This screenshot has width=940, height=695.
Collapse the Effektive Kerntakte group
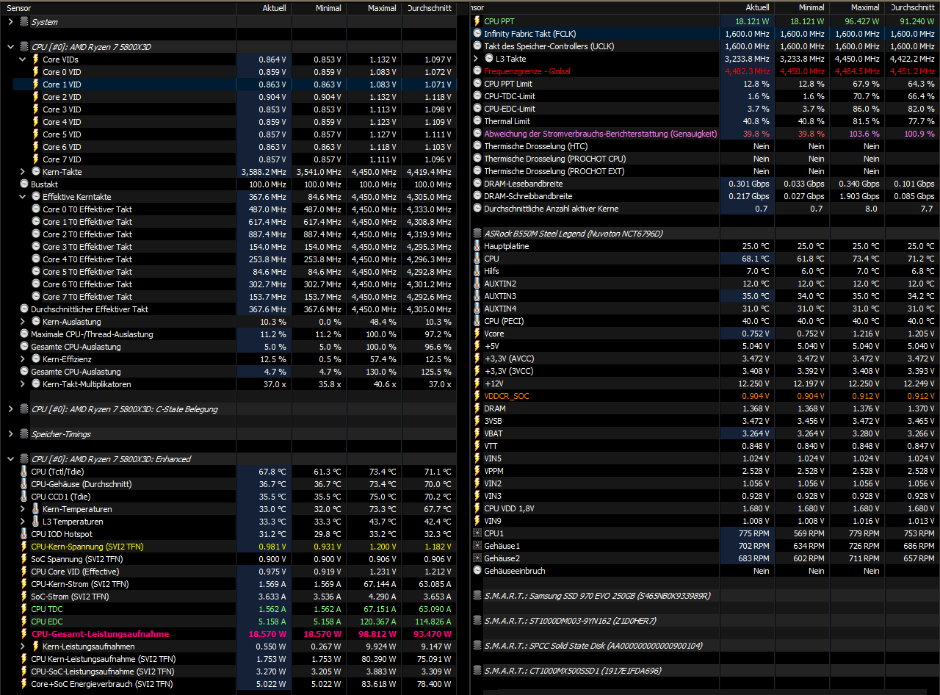(x=21, y=196)
